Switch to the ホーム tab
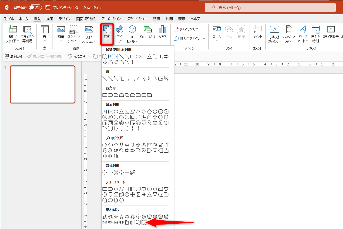This screenshot has height=229, width=343. (23, 19)
